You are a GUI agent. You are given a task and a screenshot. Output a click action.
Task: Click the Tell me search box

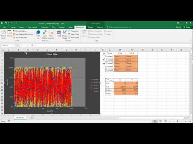tap(119, 27)
